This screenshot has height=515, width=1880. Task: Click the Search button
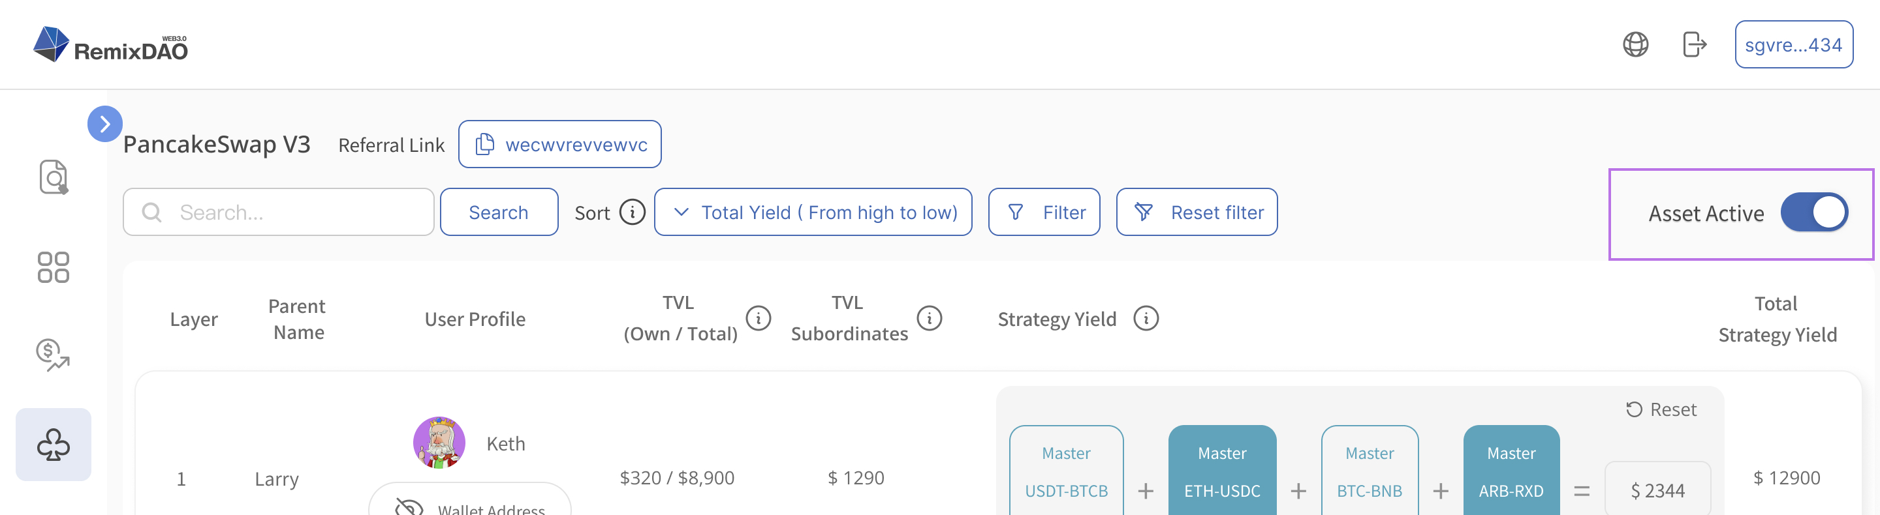pyautogui.click(x=499, y=212)
